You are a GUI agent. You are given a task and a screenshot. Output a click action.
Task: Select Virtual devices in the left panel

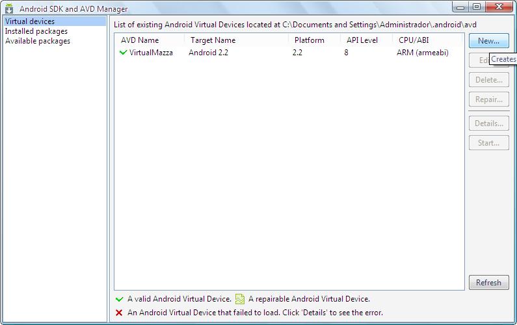(30, 21)
